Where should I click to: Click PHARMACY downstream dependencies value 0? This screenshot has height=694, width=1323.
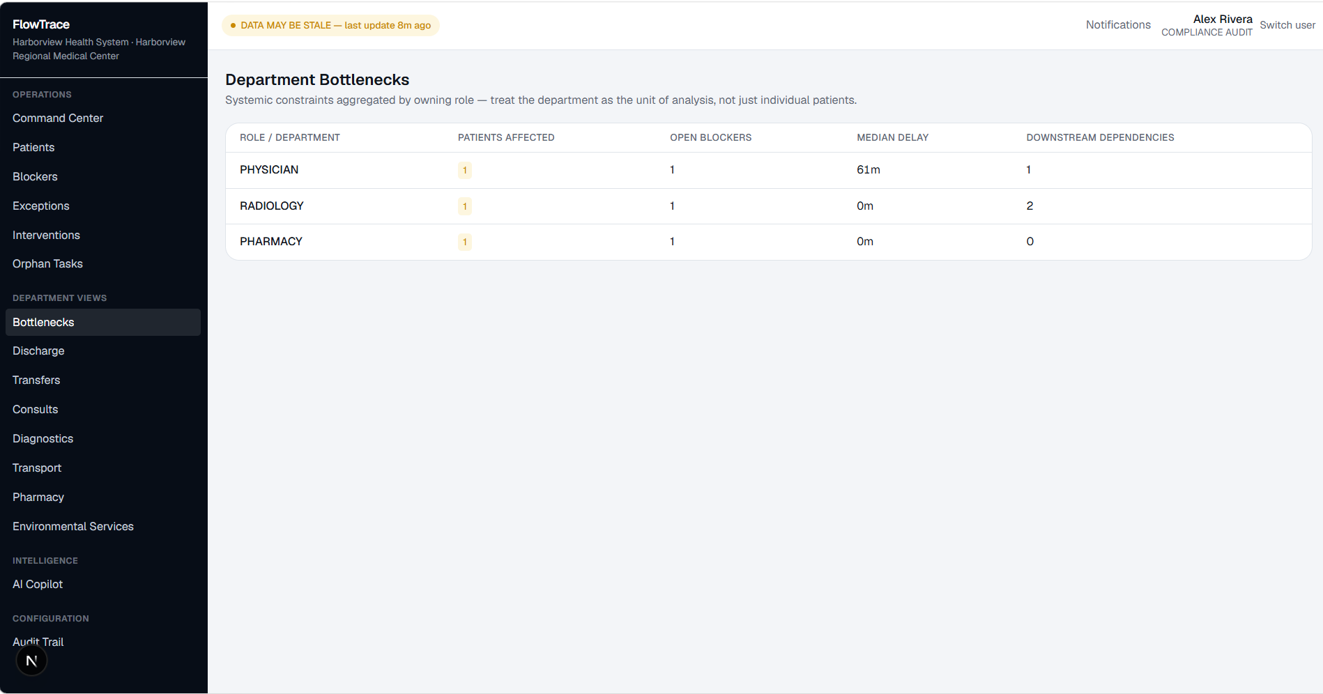coord(1030,242)
